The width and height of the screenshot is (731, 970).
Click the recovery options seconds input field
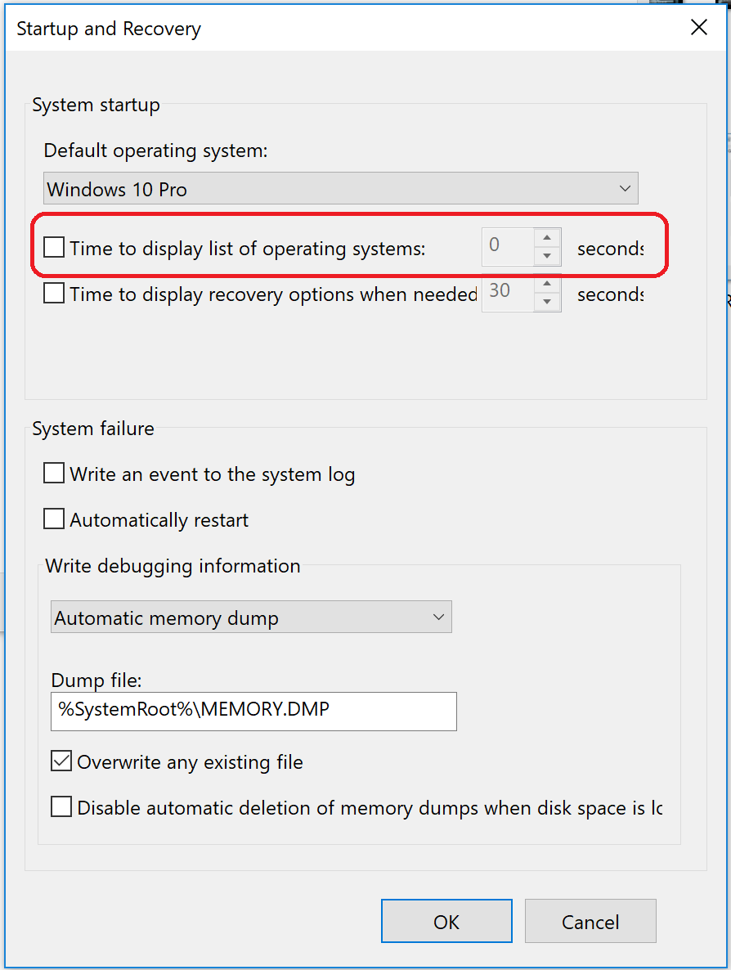[x=507, y=293]
